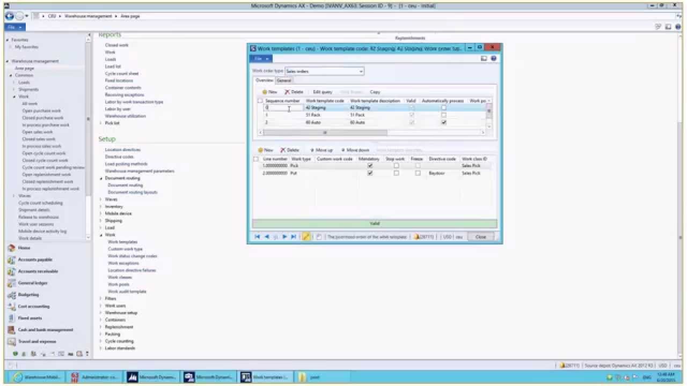
Task: Go to previous record in Work templates
Action: pos(266,236)
